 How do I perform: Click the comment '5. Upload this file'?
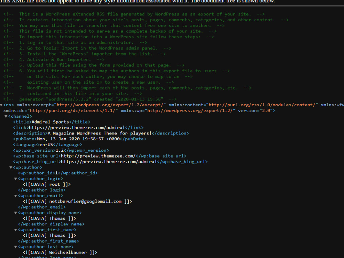(94, 65)
